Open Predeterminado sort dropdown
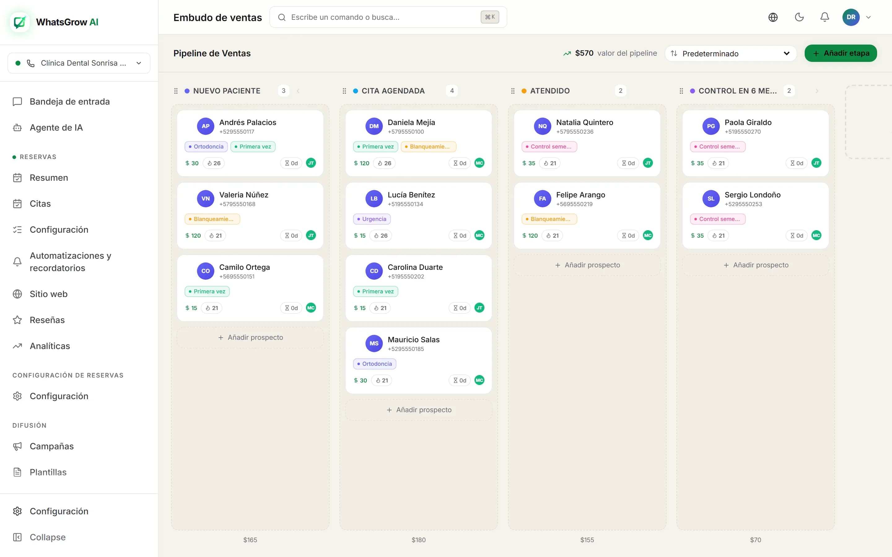This screenshot has height=557, width=892. pyautogui.click(x=731, y=54)
